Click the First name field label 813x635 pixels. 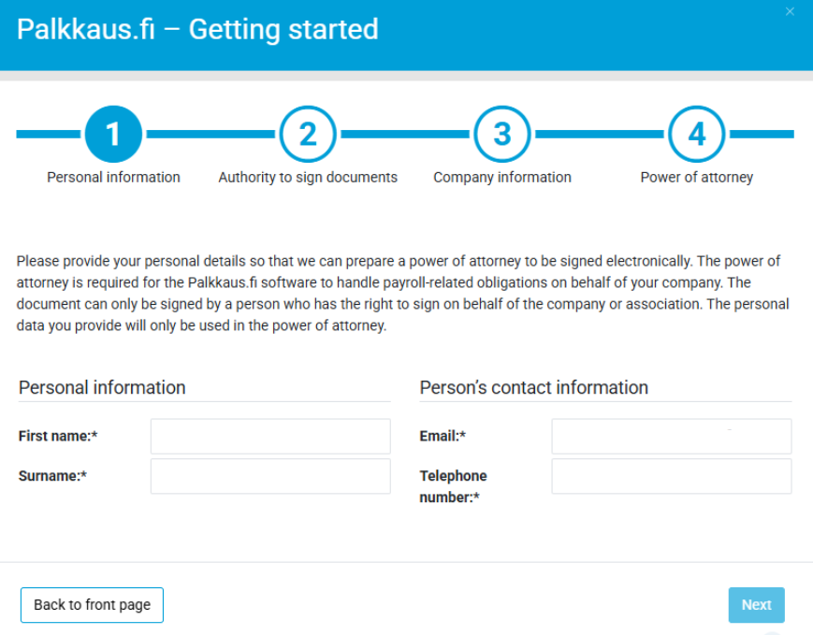pos(58,436)
